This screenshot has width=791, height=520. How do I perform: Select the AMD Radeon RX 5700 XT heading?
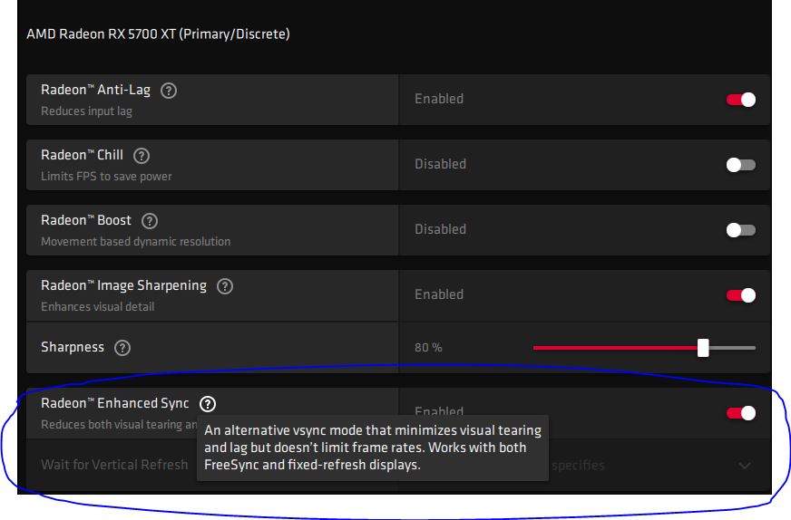tap(158, 34)
